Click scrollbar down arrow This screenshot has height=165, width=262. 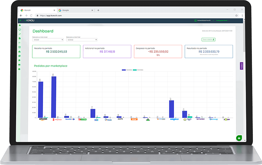[245, 140]
